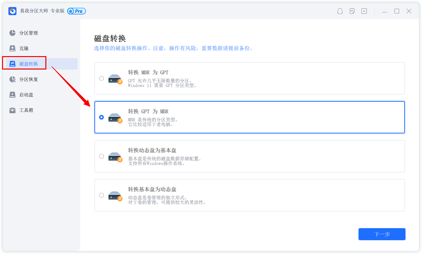
Task: Click the 易我分区大师 app logo
Action: click(x=12, y=11)
